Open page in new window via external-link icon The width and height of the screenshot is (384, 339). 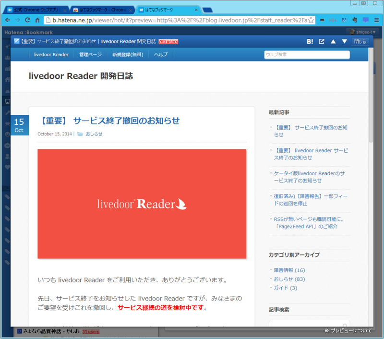[321, 42]
